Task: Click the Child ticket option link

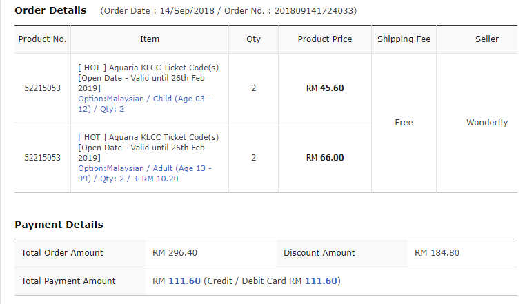Action: [x=144, y=103]
